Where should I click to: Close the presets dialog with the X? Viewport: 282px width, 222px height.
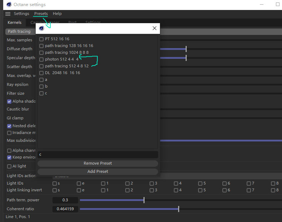coord(155,28)
